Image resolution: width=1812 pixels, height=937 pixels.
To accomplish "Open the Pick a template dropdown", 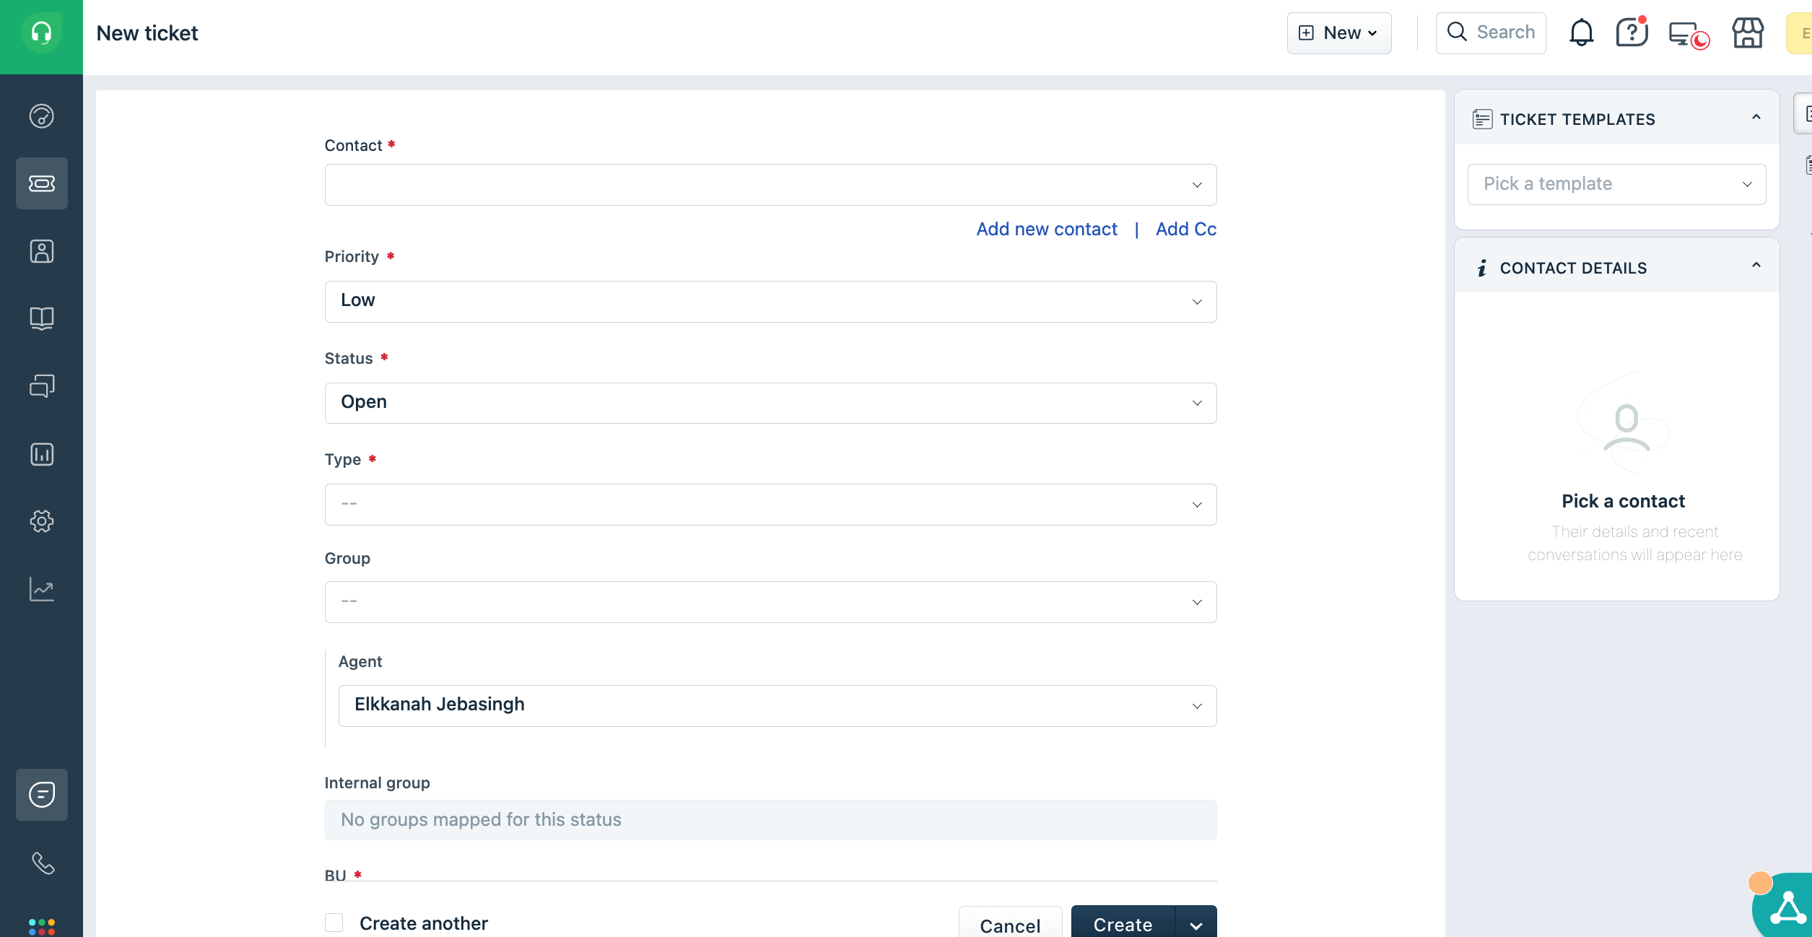I will point(1616,184).
